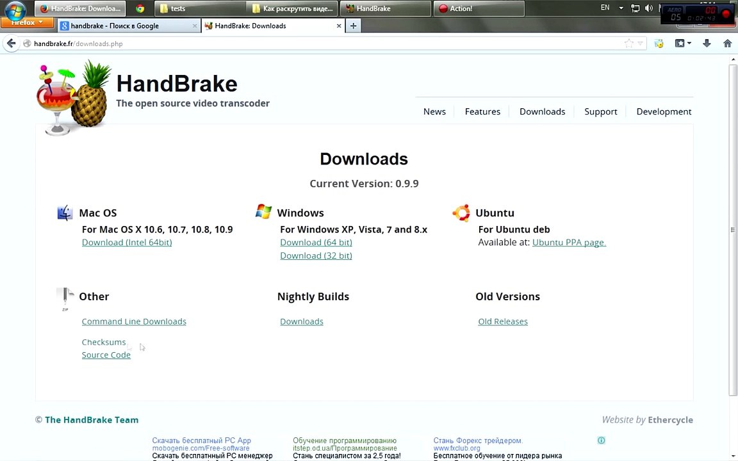
Task: Click the ad info icon
Action: pos(601,441)
